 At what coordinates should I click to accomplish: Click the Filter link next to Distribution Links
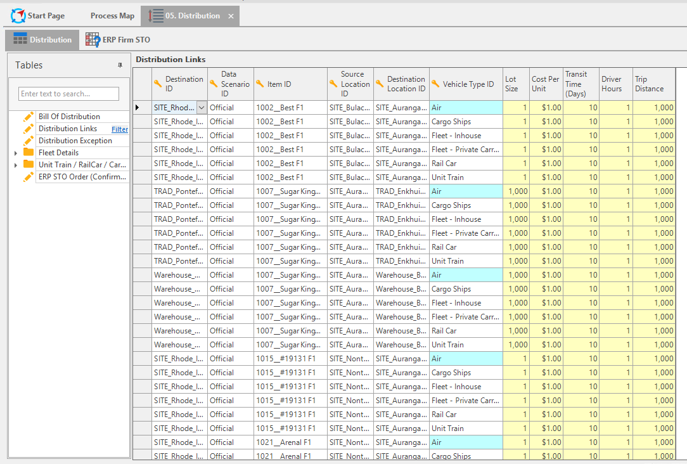pyautogui.click(x=120, y=129)
